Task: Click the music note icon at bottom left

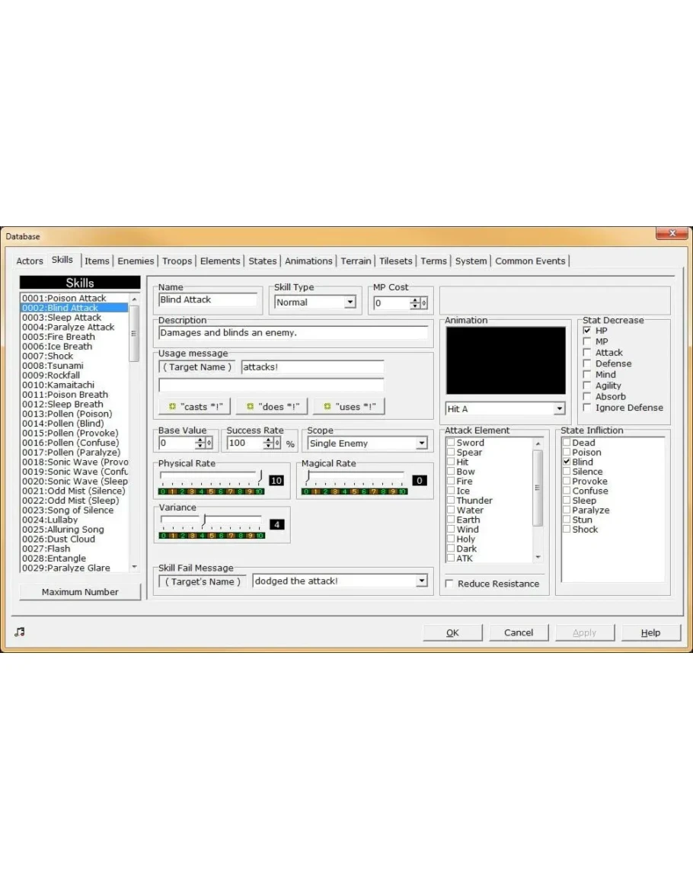Action: pos(19,632)
